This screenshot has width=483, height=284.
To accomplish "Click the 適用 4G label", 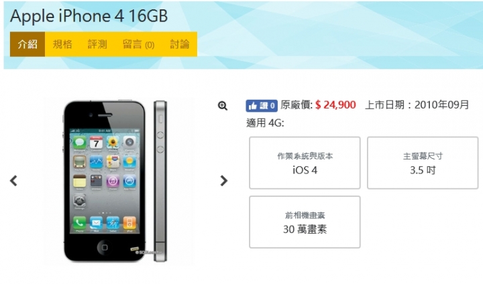I will pos(265,123).
